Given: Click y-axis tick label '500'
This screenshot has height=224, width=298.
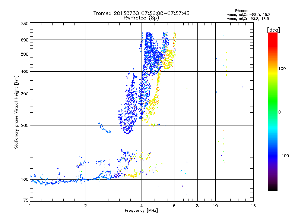Looking at the screenshot, I should pos(25,54).
